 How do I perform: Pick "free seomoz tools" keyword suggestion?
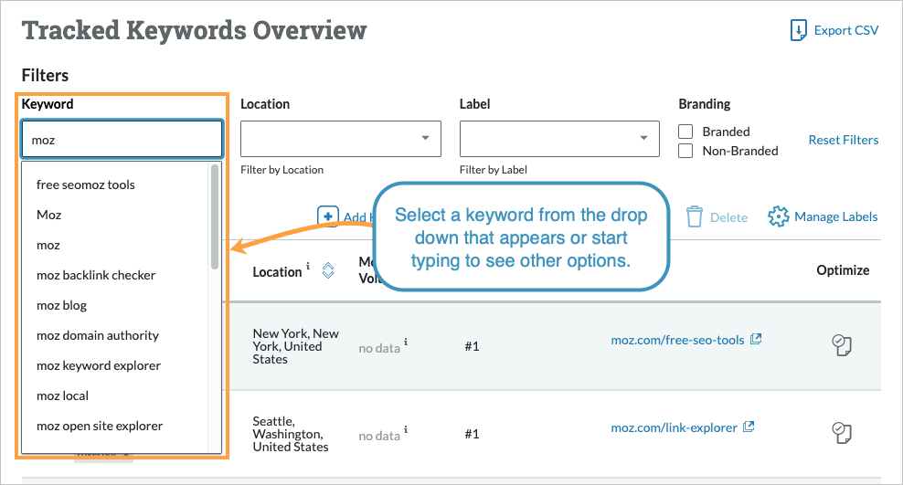86,185
